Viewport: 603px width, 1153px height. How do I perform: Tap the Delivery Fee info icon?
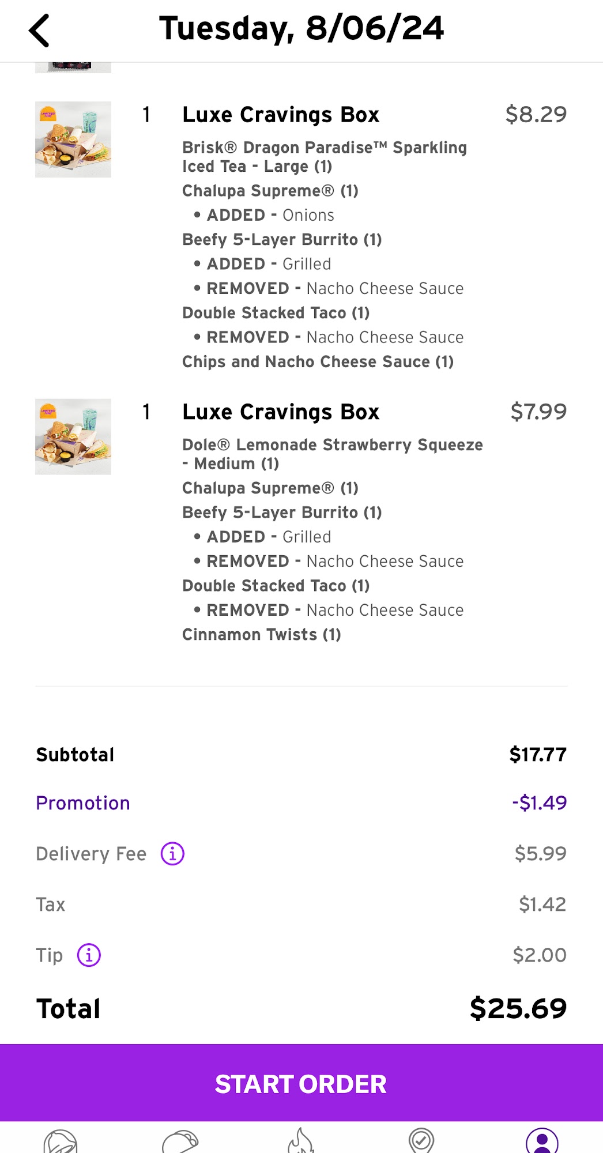[172, 854]
